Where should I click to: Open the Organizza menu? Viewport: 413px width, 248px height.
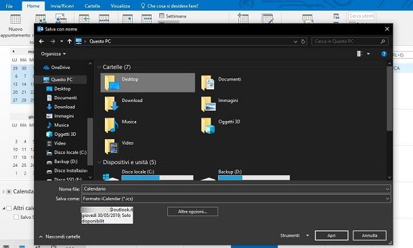point(53,53)
